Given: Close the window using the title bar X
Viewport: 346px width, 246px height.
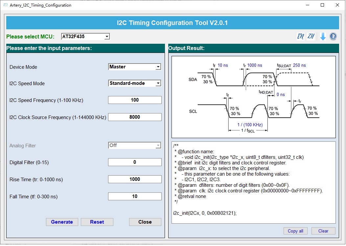Looking at the screenshot, I should pos(337,5).
